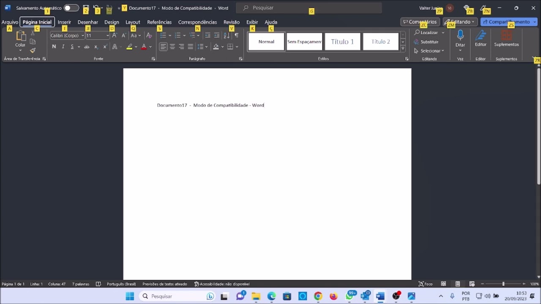The width and height of the screenshot is (541, 304).
Task: Open the Inserir tab
Action: 64,22
